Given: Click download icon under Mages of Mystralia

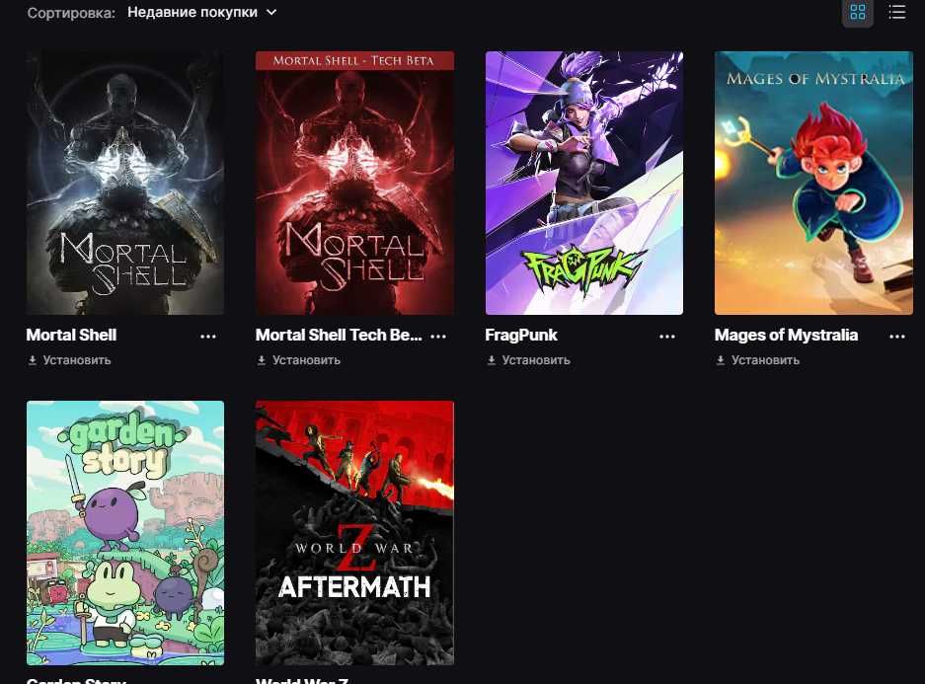Looking at the screenshot, I should 721,359.
